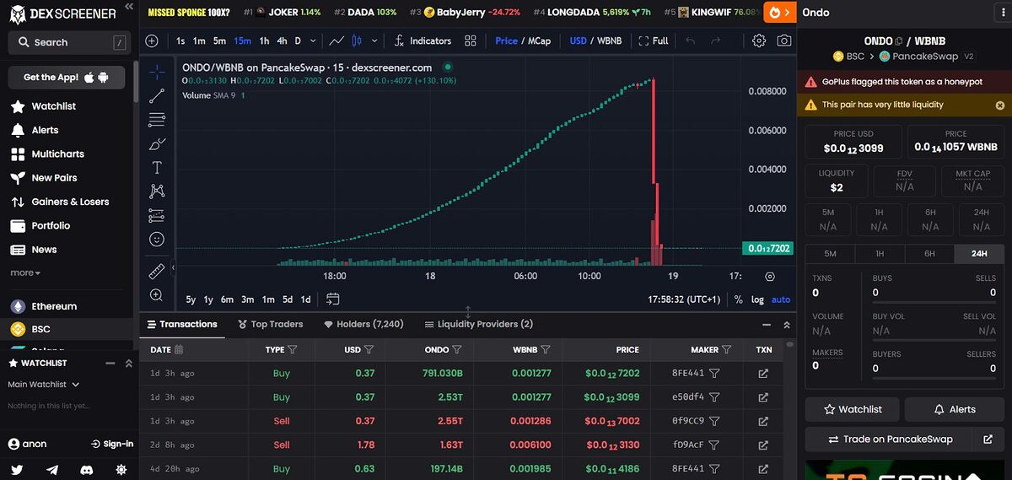Open theme settings icon in sidebar footer
Viewport: 1012px width, 480px height.
pyautogui.click(x=121, y=470)
